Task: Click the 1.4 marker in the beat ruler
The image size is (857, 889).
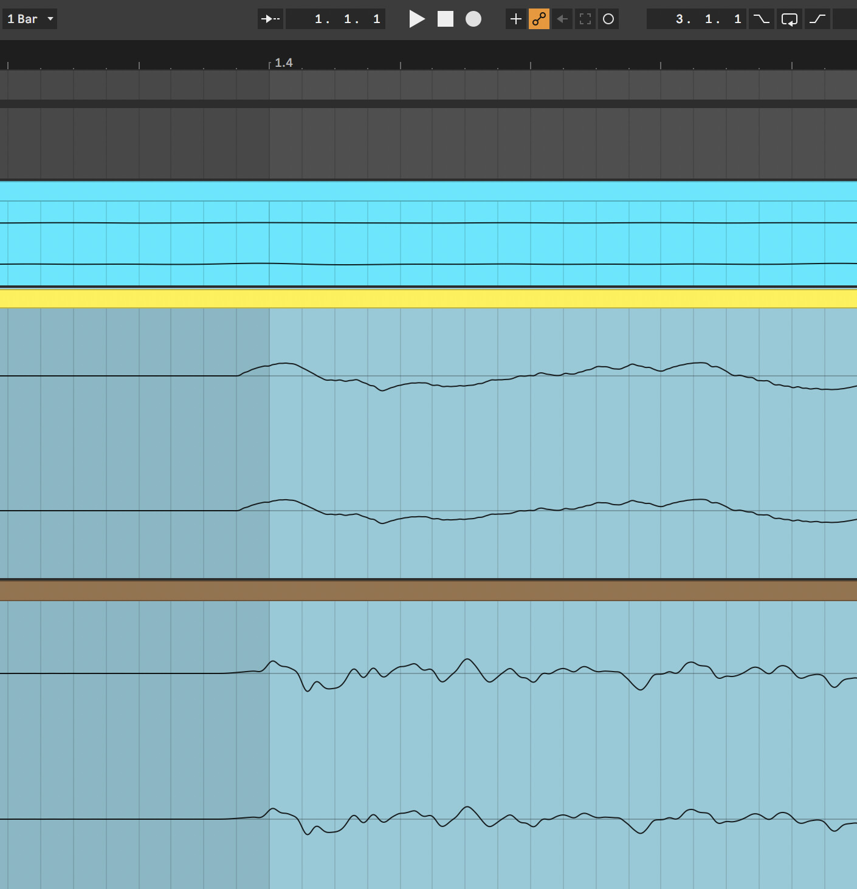Action: (283, 63)
